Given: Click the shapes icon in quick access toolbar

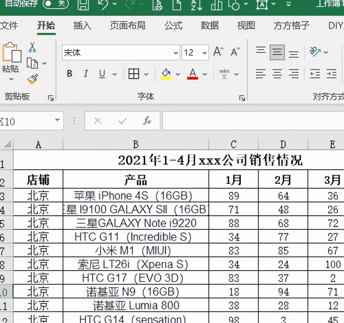Looking at the screenshot, I should point(234,4).
